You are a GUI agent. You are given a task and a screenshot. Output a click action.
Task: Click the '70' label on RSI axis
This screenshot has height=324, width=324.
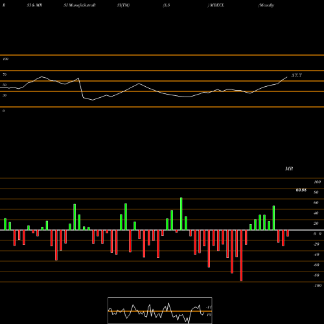pos(5,75)
